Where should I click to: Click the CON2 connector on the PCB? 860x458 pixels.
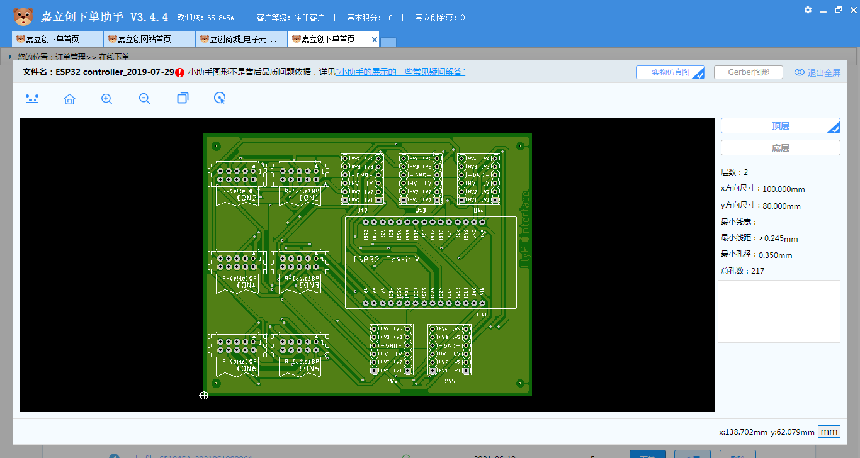(x=237, y=183)
